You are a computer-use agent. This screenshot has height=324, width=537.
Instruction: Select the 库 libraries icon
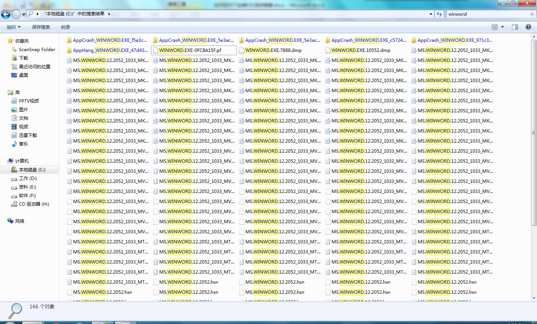click(10, 92)
